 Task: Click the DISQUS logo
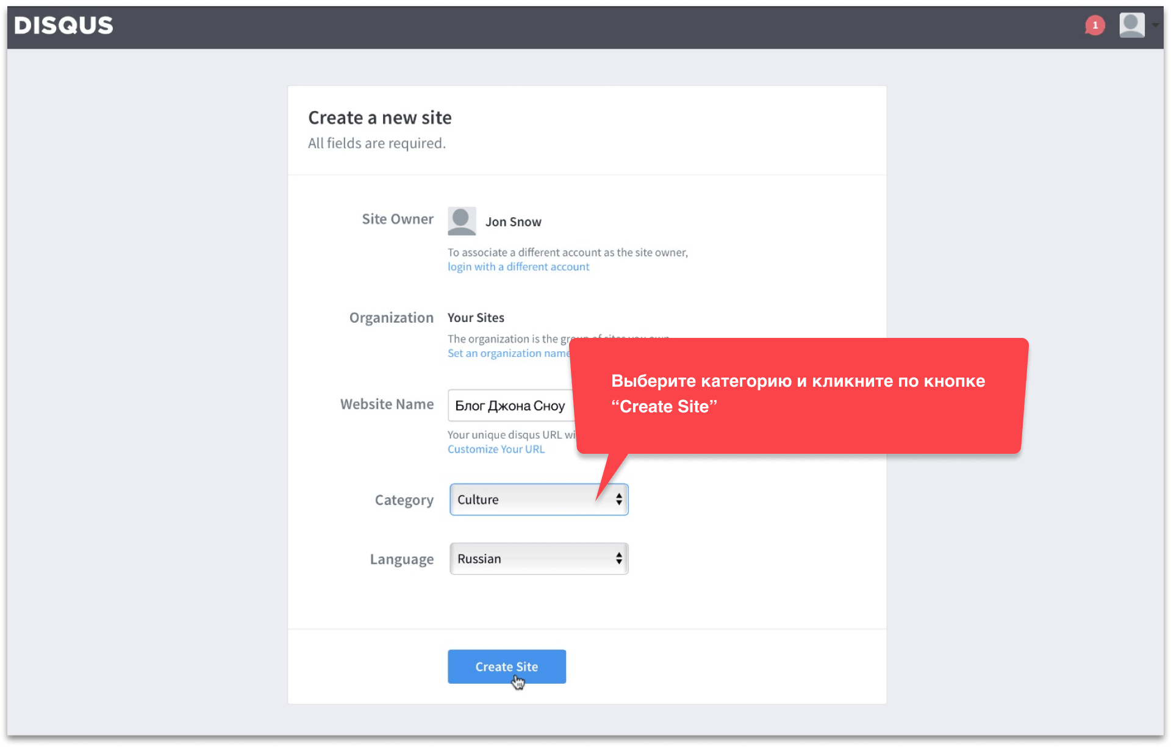63,25
